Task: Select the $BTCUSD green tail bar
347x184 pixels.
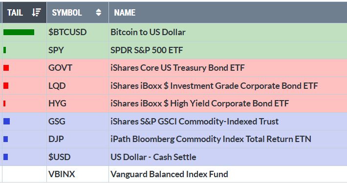Action: tap(19, 32)
